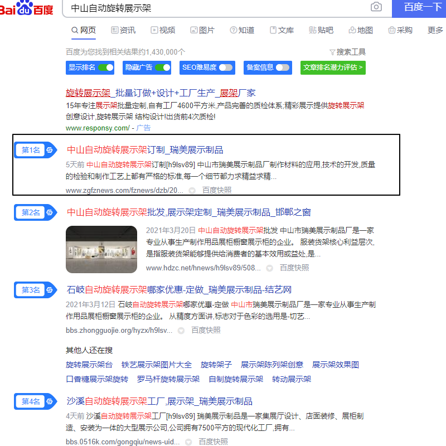This screenshot has height=446, width=446.
Task: Click the bbs.zhongguojie.org result URL
Action: tap(119, 330)
